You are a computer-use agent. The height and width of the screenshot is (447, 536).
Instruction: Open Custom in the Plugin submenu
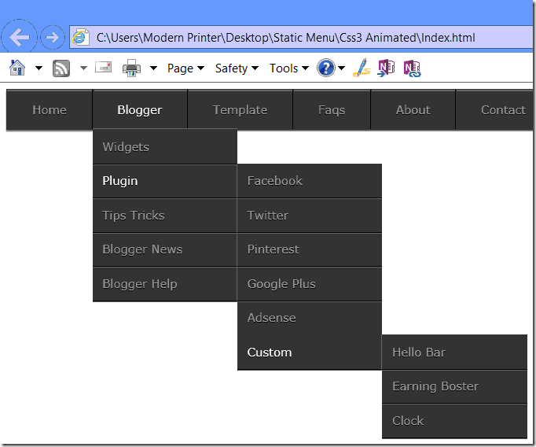[310, 353]
